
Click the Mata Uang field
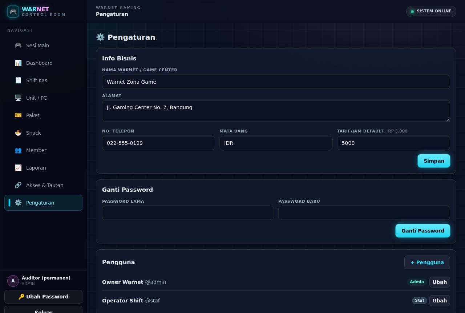(x=276, y=143)
